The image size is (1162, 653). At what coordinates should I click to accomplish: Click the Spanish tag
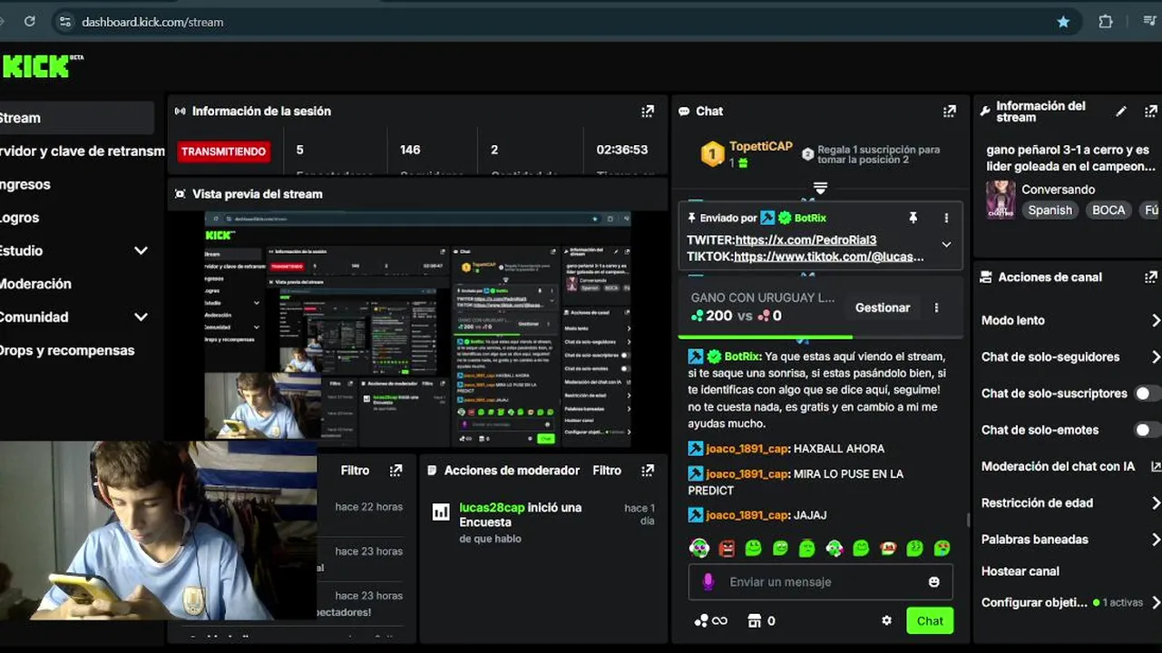click(x=1050, y=210)
